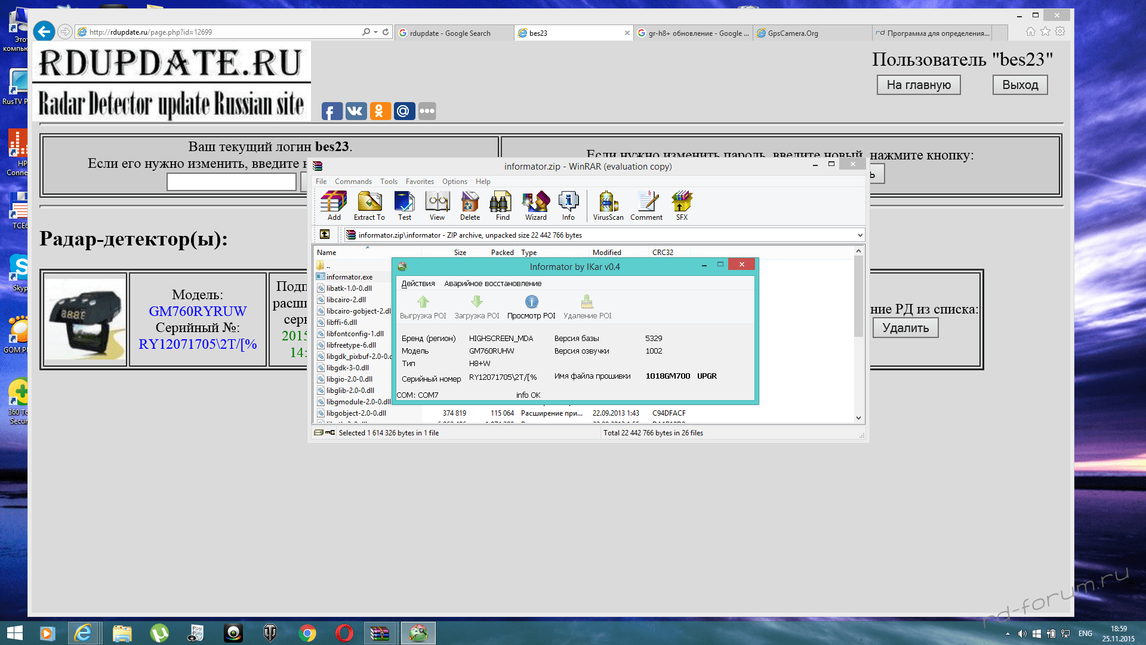Click the View file icon in WinRAR
The height and width of the screenshot is (645, 1146).
[437, 206]
